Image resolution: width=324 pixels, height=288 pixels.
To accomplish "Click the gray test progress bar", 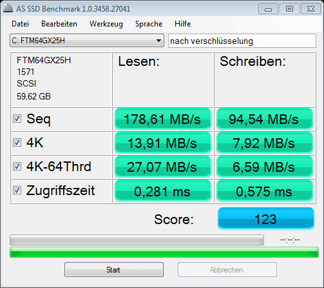I will click(137, 240).
